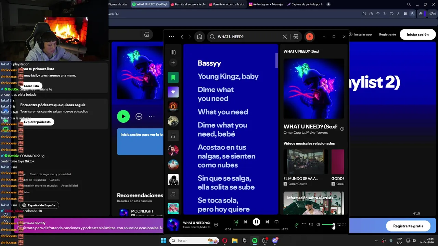
Task: Click the lyrics panel scrollbar
Action: 276,60
